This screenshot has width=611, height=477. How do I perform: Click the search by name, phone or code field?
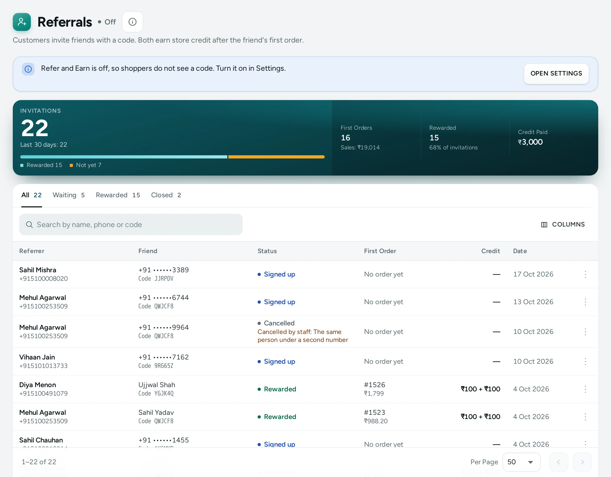(131, 224)
